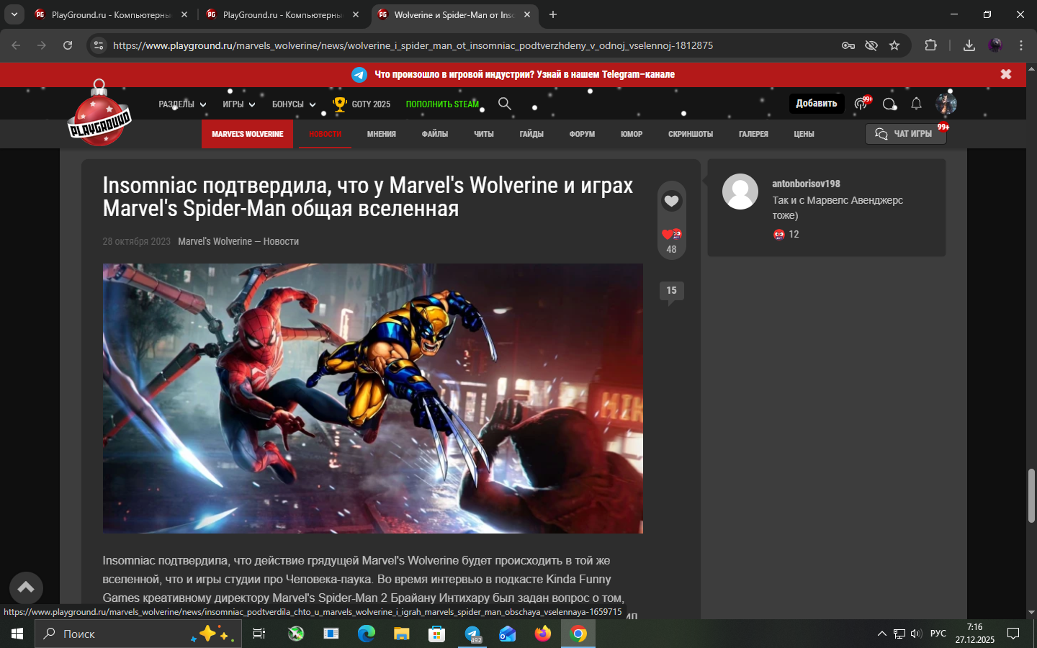Bookmark this page with the star icon

tap(894, 45)
